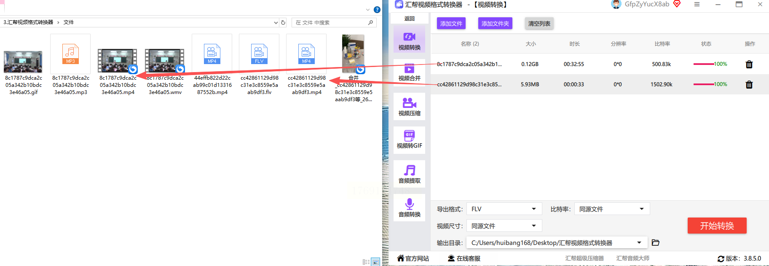
Task: Click the 大小 column header
Action: 531,44
